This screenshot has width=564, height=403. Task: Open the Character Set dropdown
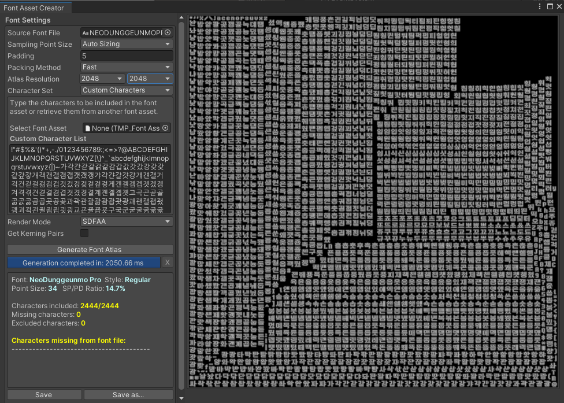click(x=126, y=90)
